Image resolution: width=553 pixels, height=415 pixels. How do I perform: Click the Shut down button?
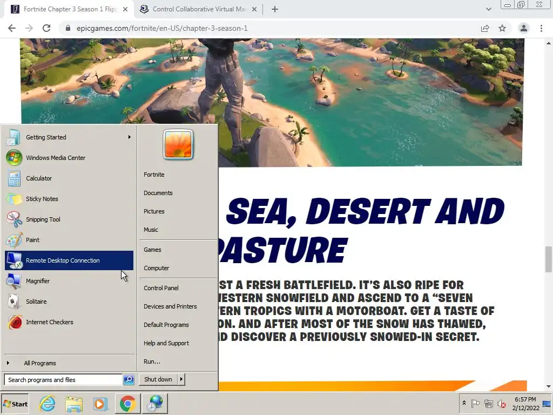coord(158,379)
